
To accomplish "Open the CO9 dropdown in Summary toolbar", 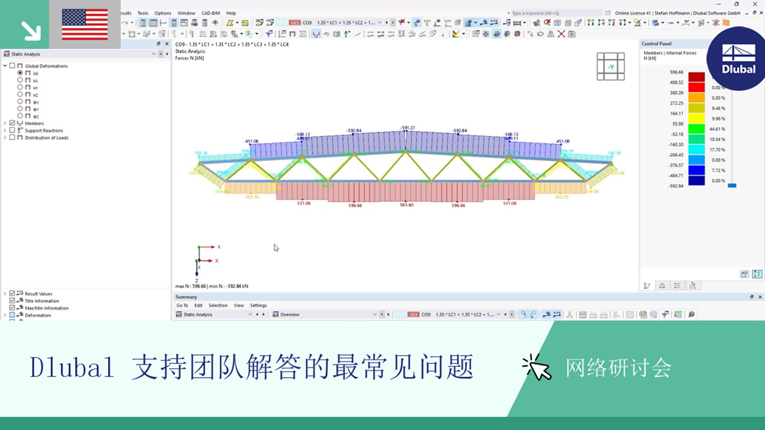I will [498, 315].
